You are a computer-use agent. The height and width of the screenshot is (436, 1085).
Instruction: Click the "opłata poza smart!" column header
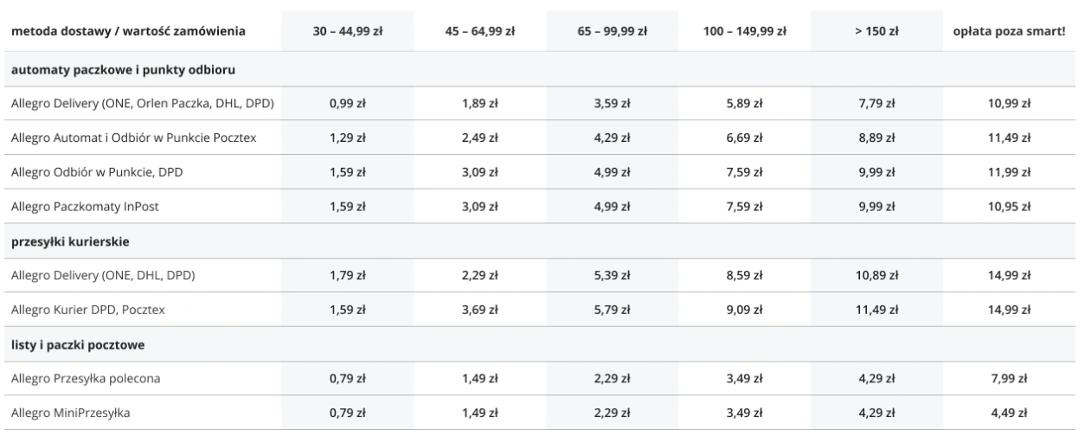click(1009, 32)
